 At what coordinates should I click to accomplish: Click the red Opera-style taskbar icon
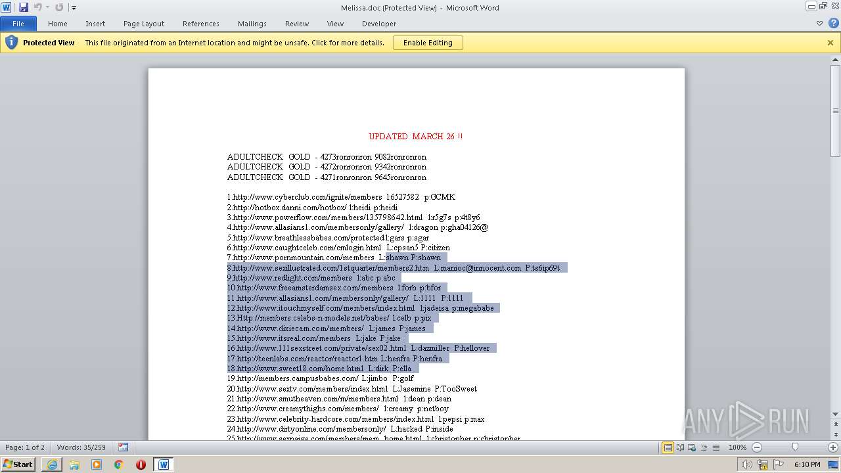pos(141,464)
